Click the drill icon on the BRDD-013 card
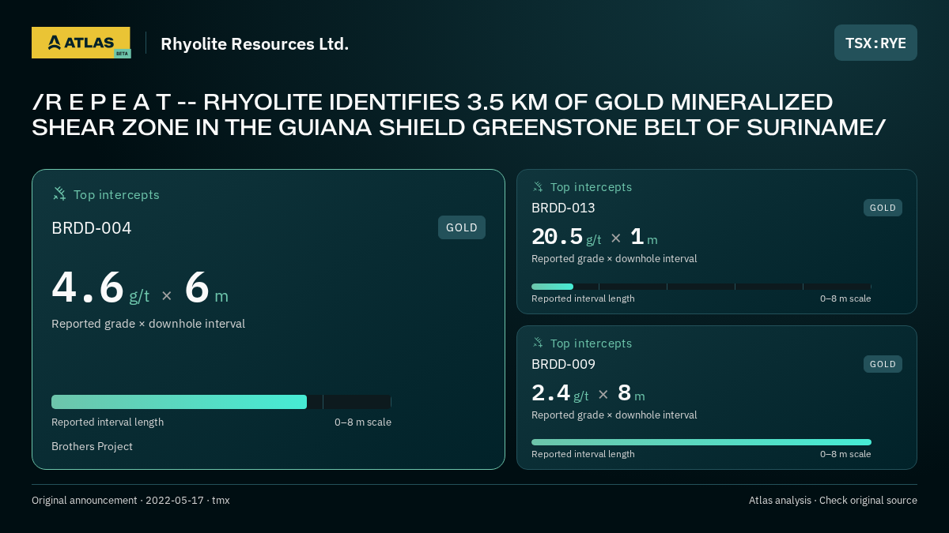949x533 pixels. tap(538, 186)
